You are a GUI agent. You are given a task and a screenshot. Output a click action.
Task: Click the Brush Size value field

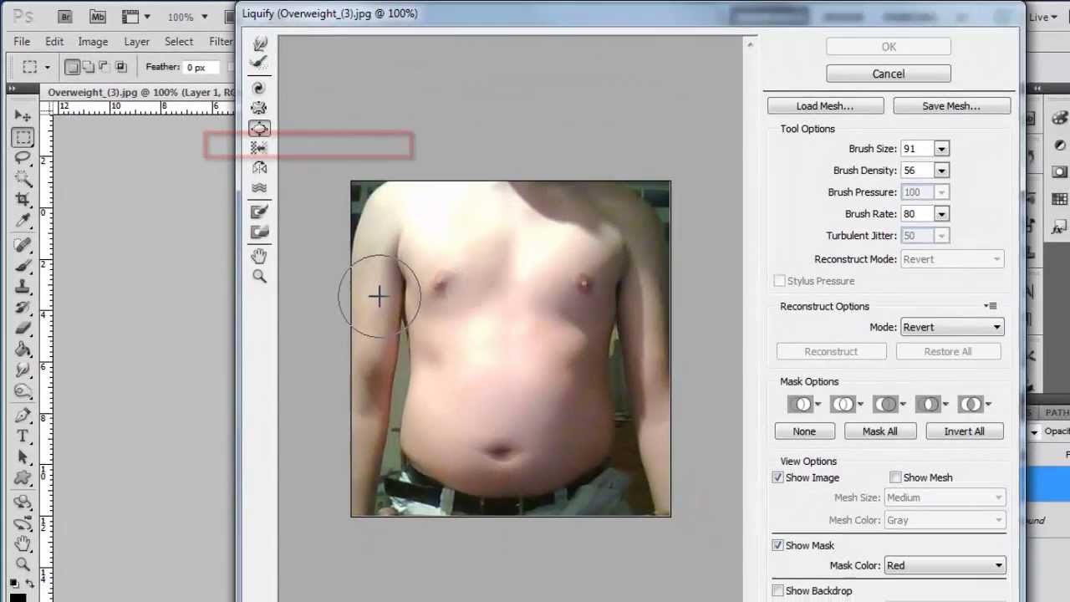click(x=917, y=149)
